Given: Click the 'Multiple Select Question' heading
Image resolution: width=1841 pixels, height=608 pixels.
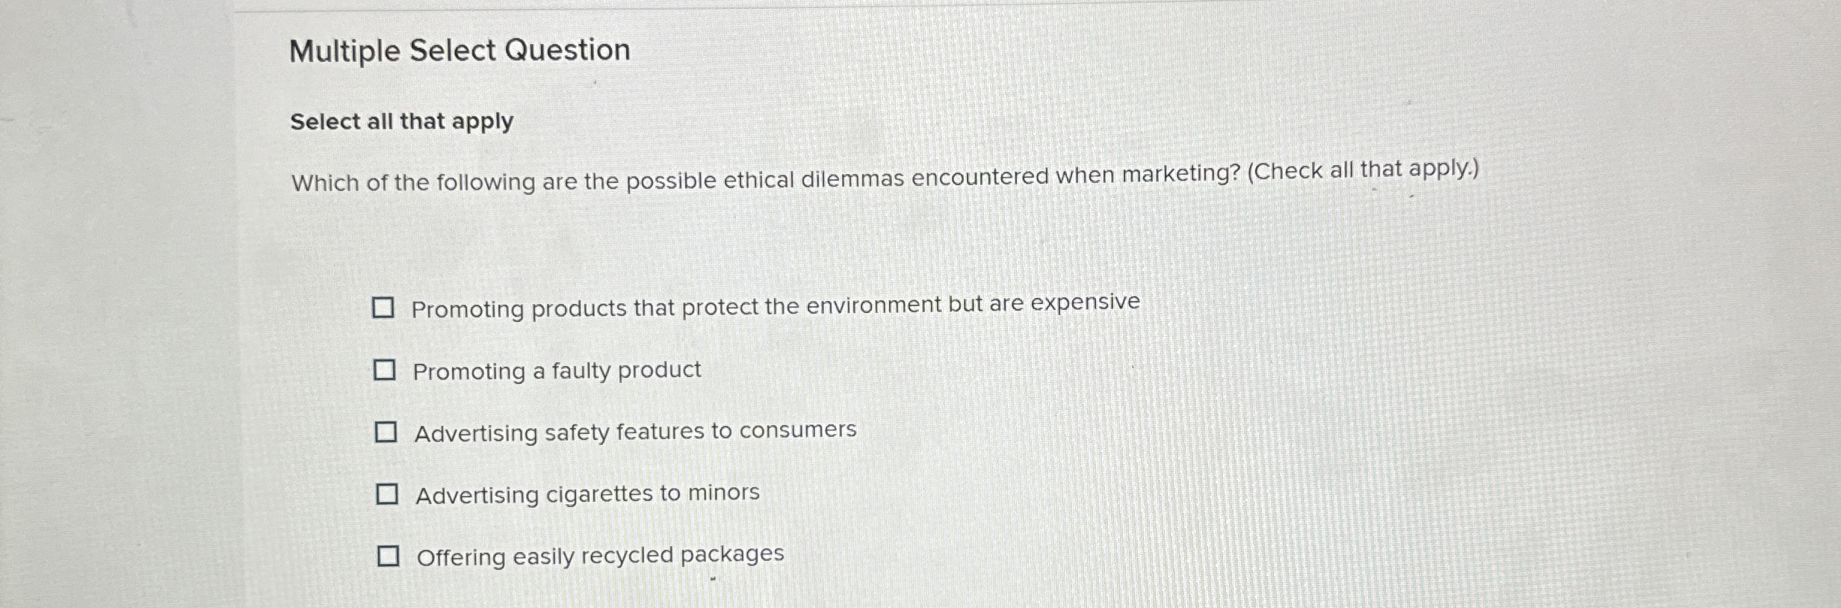Looking at the screenshot, I should [x=459, y=50].
